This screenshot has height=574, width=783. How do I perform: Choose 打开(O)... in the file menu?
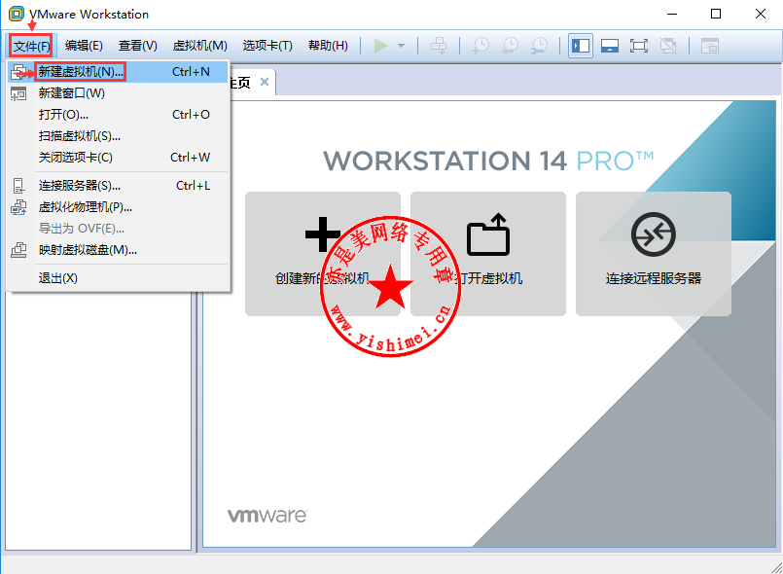click(119, 115)
